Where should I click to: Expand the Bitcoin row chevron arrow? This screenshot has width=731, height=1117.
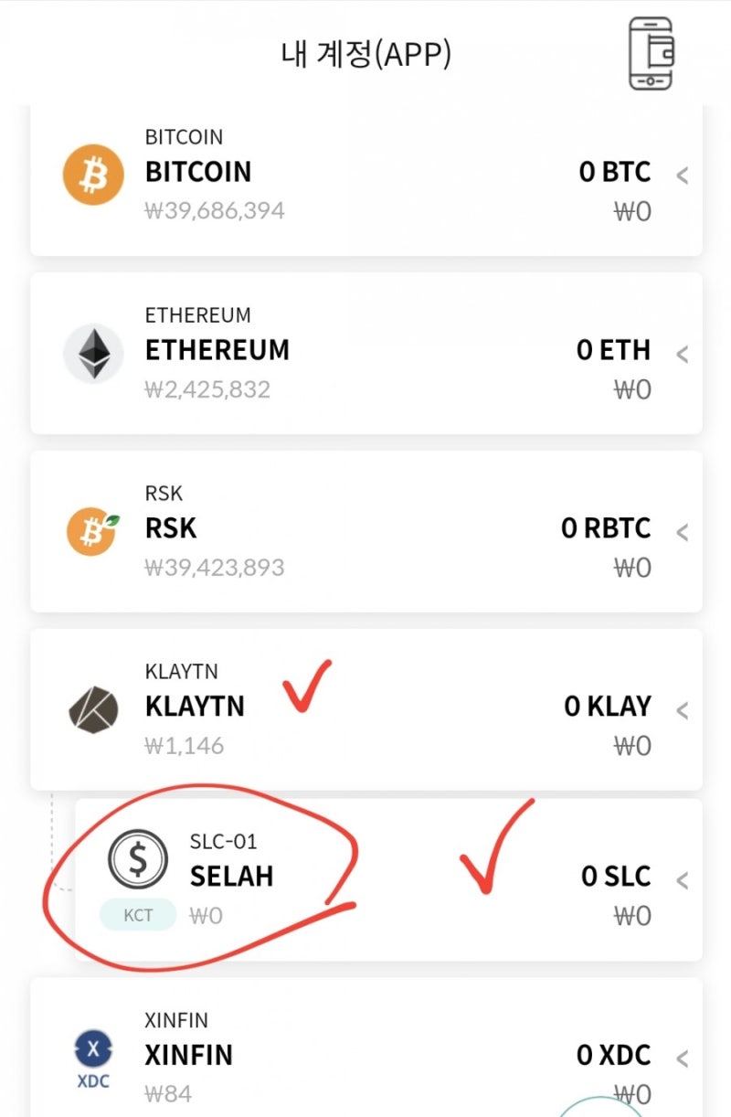tap(682, 176)
